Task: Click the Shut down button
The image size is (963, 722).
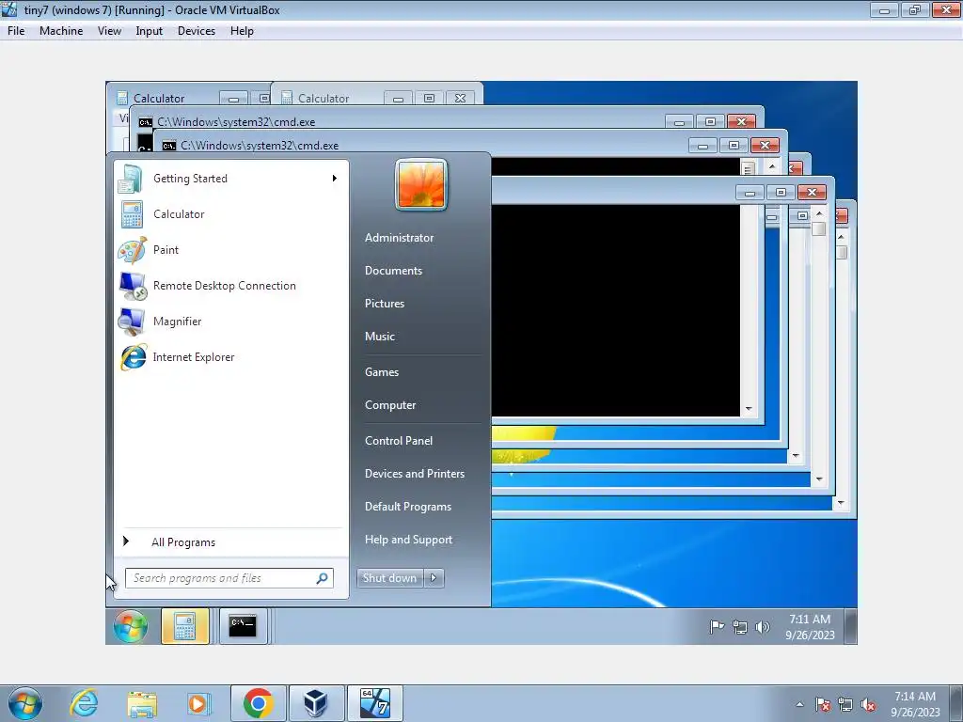Action: coord(390,578)
